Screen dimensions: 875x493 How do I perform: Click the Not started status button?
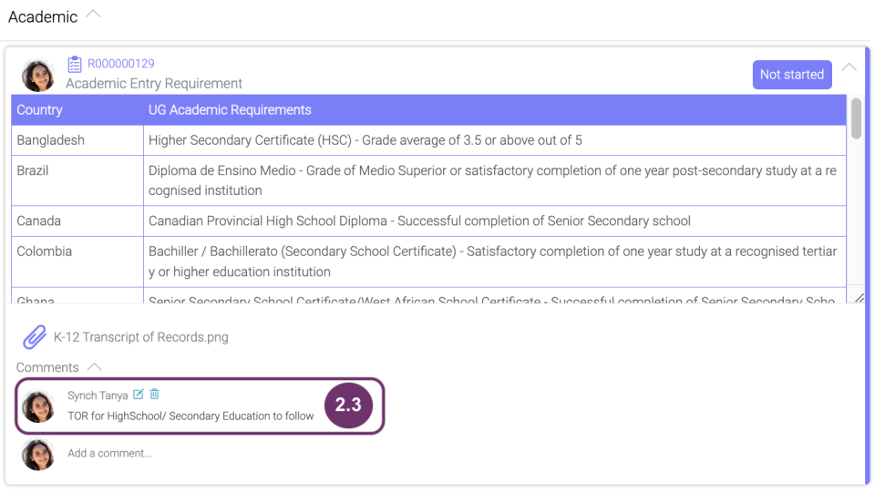(x=792, y=75)
